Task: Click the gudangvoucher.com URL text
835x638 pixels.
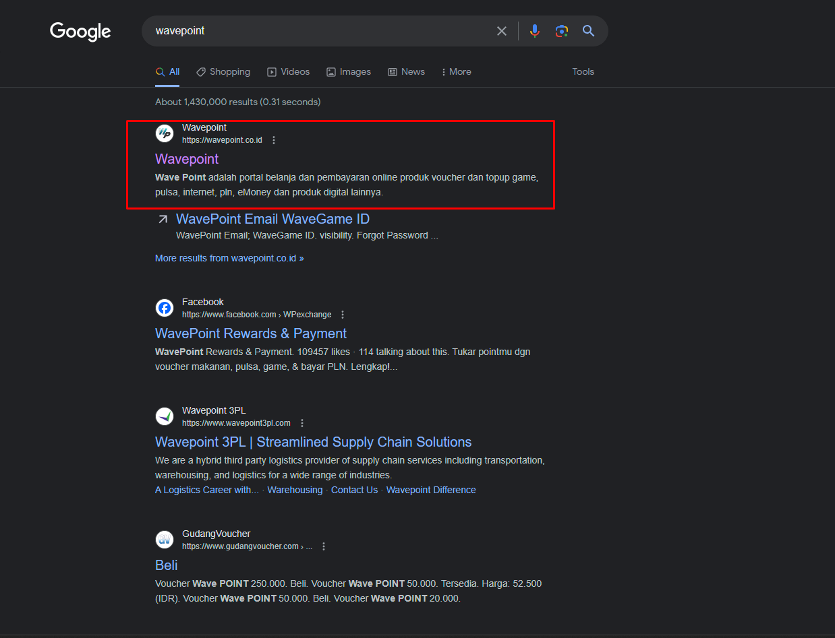Action: (248, 546)
